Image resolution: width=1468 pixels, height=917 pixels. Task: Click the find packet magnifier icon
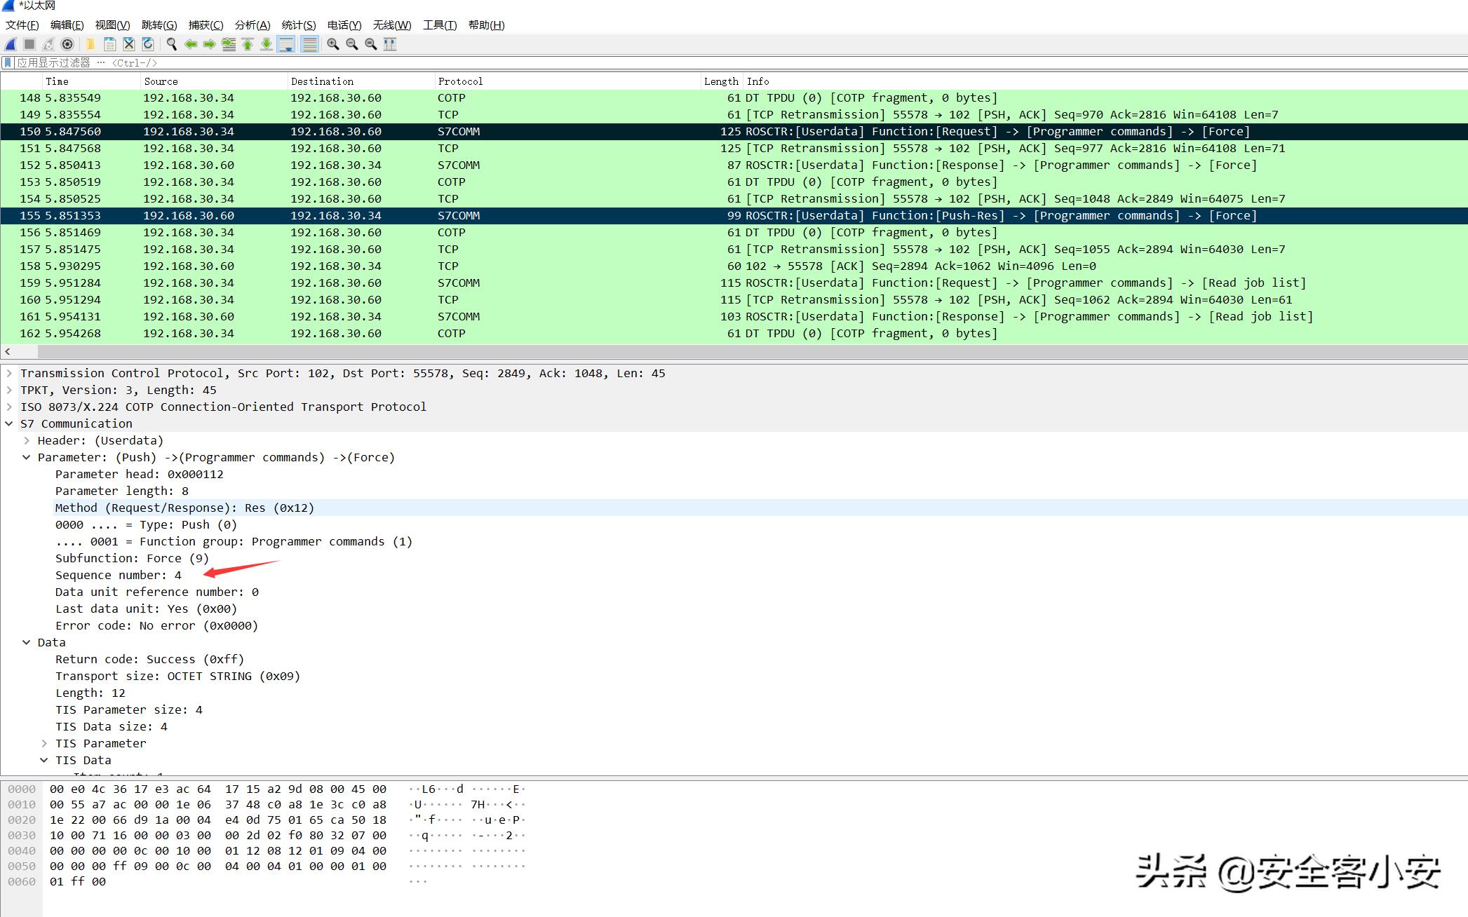coord(171,44)
